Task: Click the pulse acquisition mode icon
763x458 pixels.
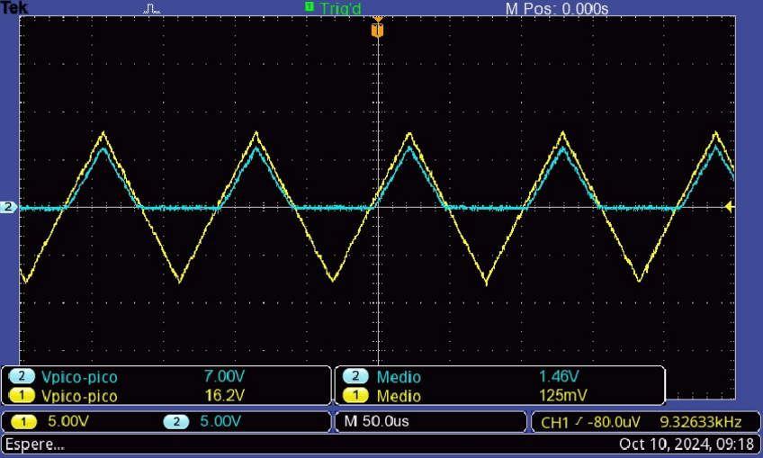Action: tap(151, 8)
